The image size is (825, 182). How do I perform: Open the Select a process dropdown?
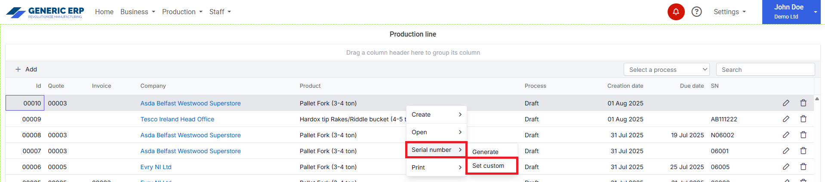[666, 69]
